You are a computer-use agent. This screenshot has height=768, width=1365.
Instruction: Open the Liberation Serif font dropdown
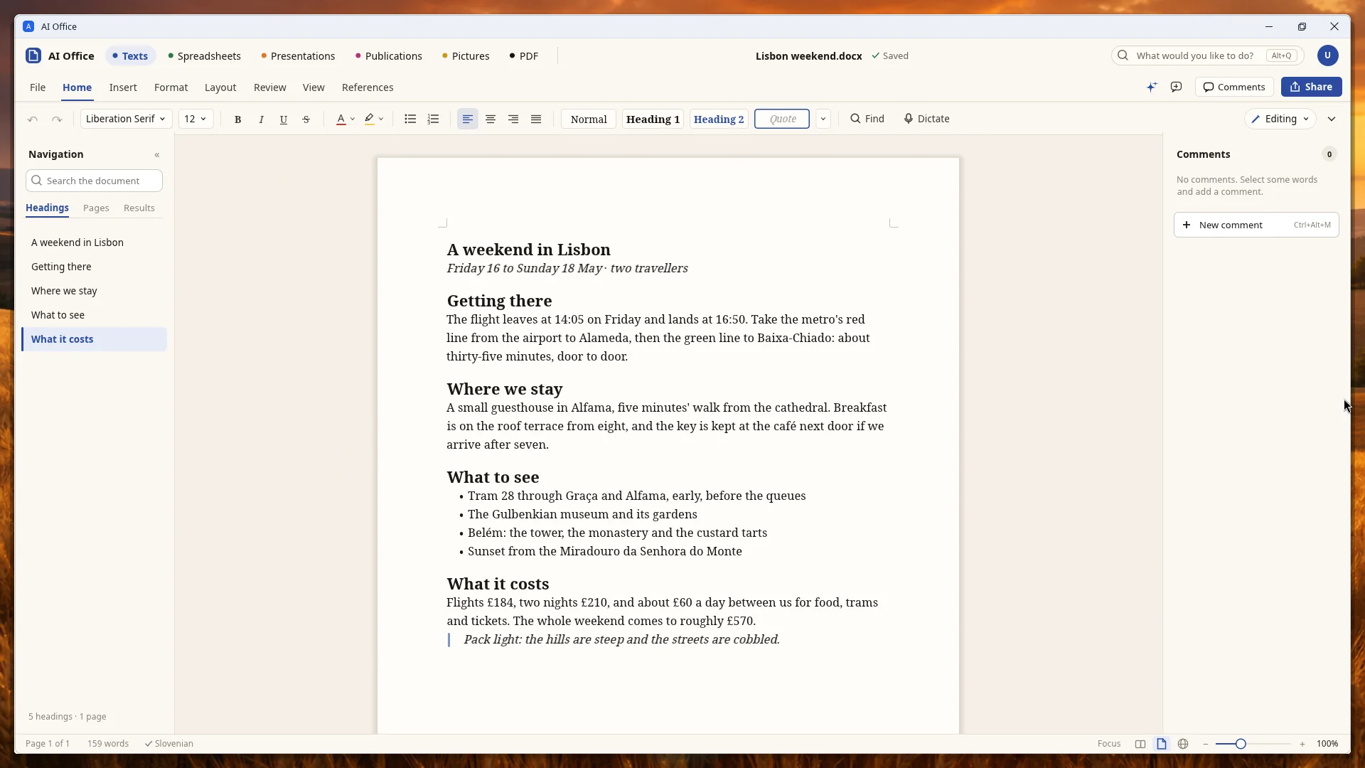click(x=126, y=119)
